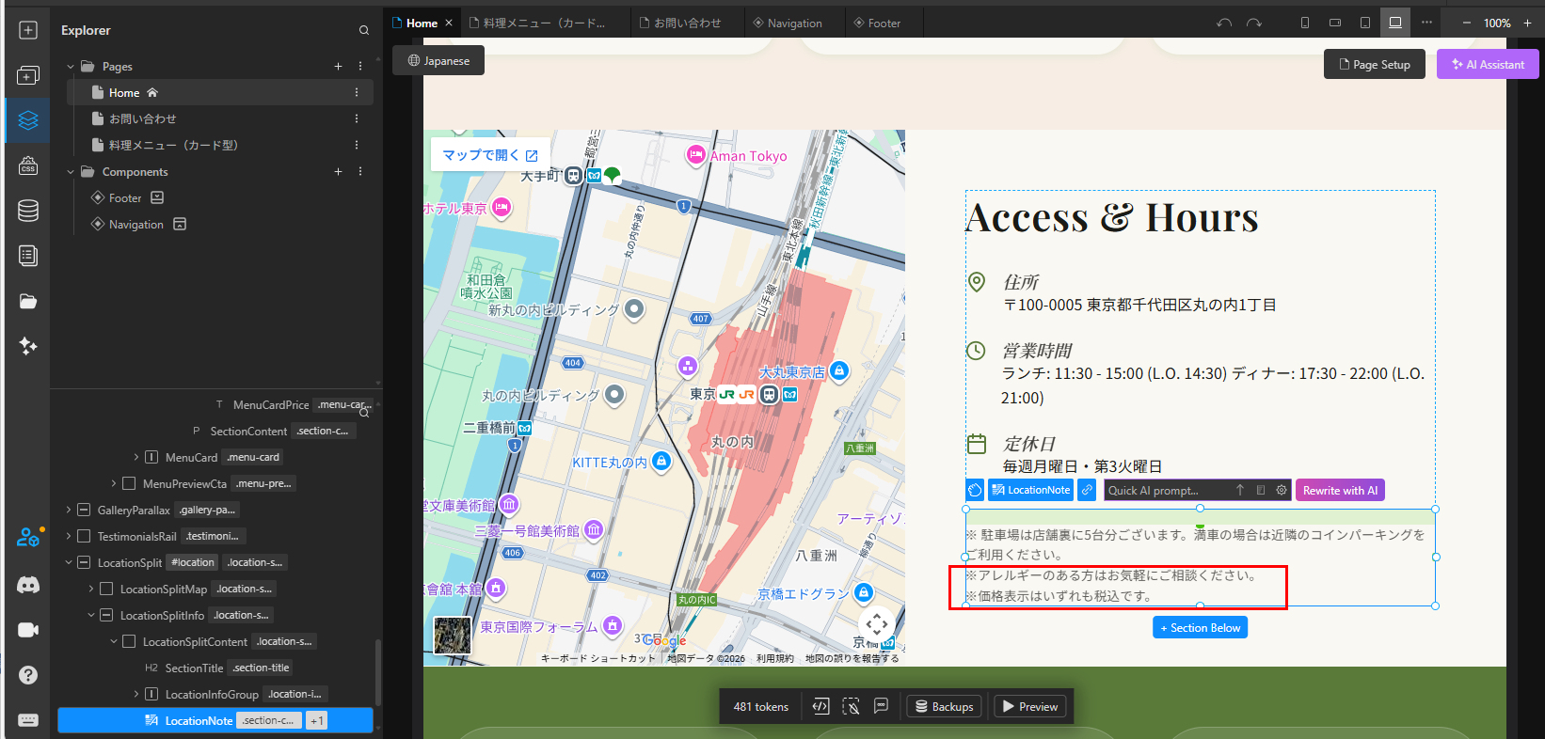Click the Discord icon in sidebar
The width and height of the screenshot is (1545, 739).
28,585
